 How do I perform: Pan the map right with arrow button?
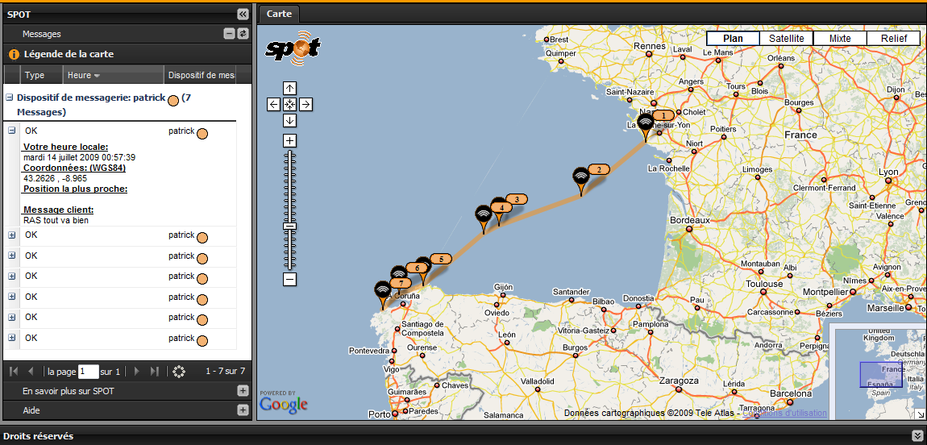coord(306,104)
